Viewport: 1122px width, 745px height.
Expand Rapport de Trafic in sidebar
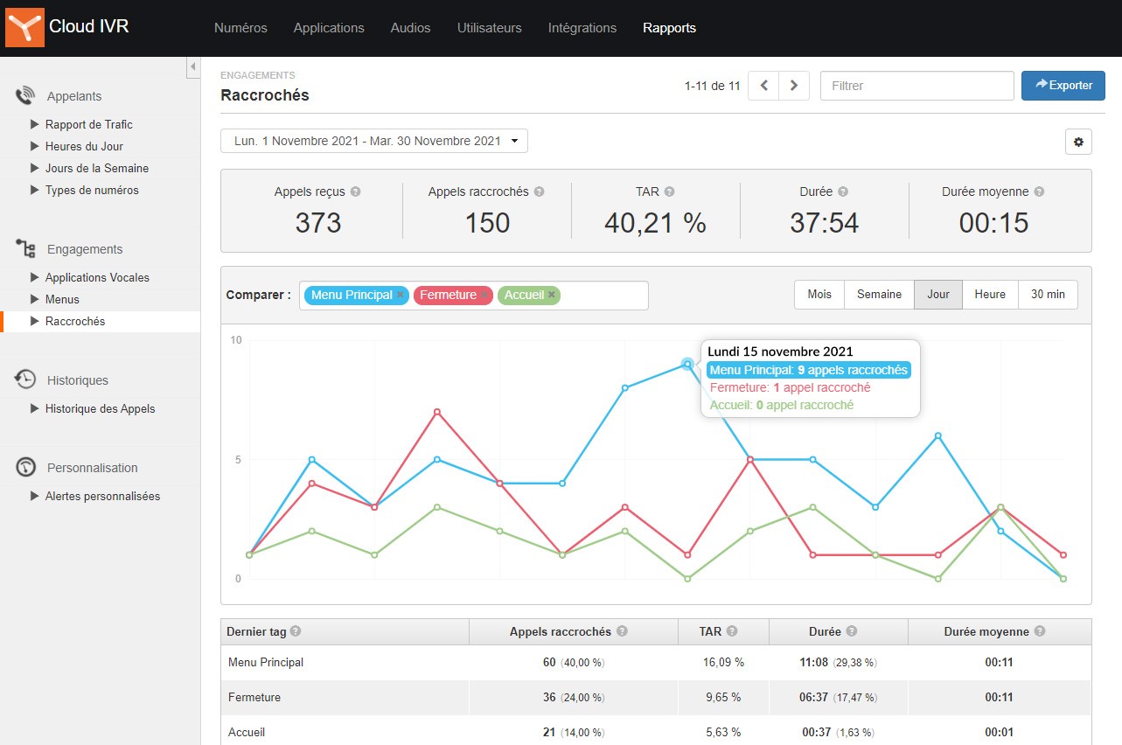coord(88,124)
